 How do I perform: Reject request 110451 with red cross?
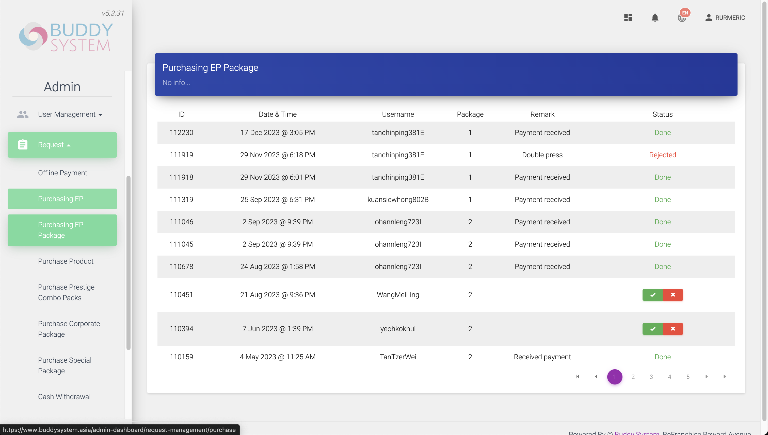pyautogui.click(x=673, y=295)
